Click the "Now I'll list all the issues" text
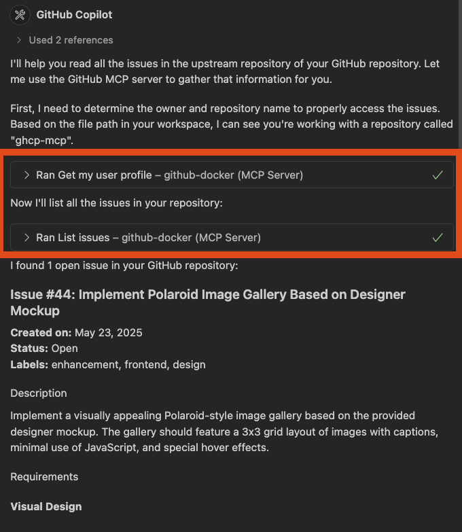Screen dimensions: 462x532 tap(116, 203)
